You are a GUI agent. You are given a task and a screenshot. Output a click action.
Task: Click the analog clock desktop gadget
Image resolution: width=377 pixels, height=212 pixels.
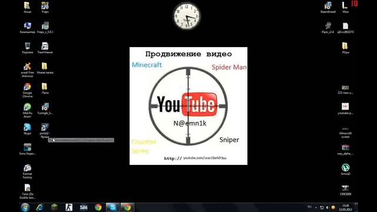tap(187, 16)
